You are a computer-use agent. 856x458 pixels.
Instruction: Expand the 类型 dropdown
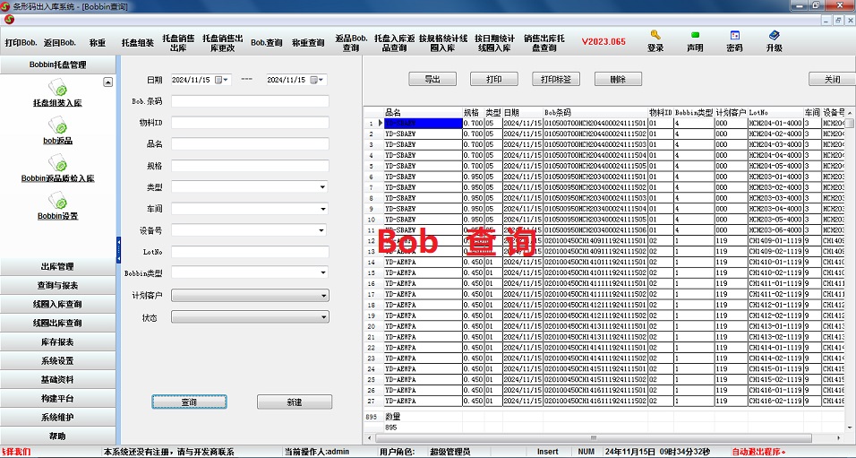[322, 187]
